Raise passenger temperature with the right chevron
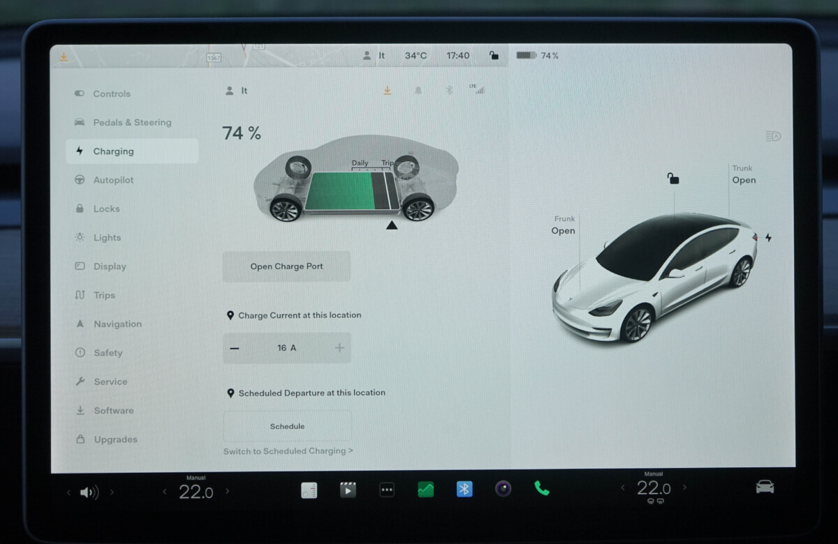This screenshot has height=544, width=838. [x=684, y=488]
